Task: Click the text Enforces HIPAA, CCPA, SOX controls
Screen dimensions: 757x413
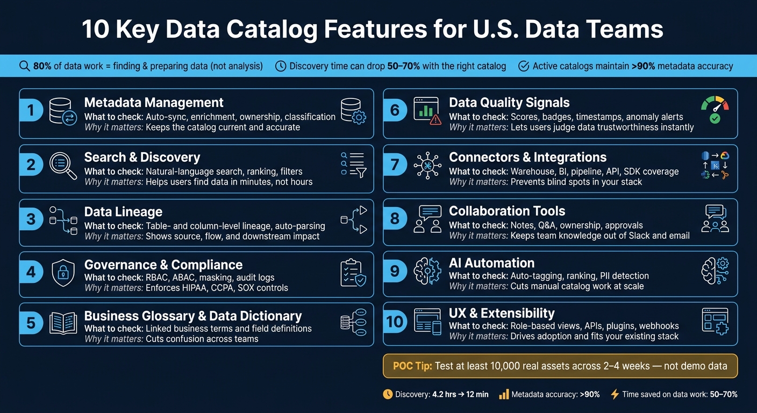Action: 217,288
